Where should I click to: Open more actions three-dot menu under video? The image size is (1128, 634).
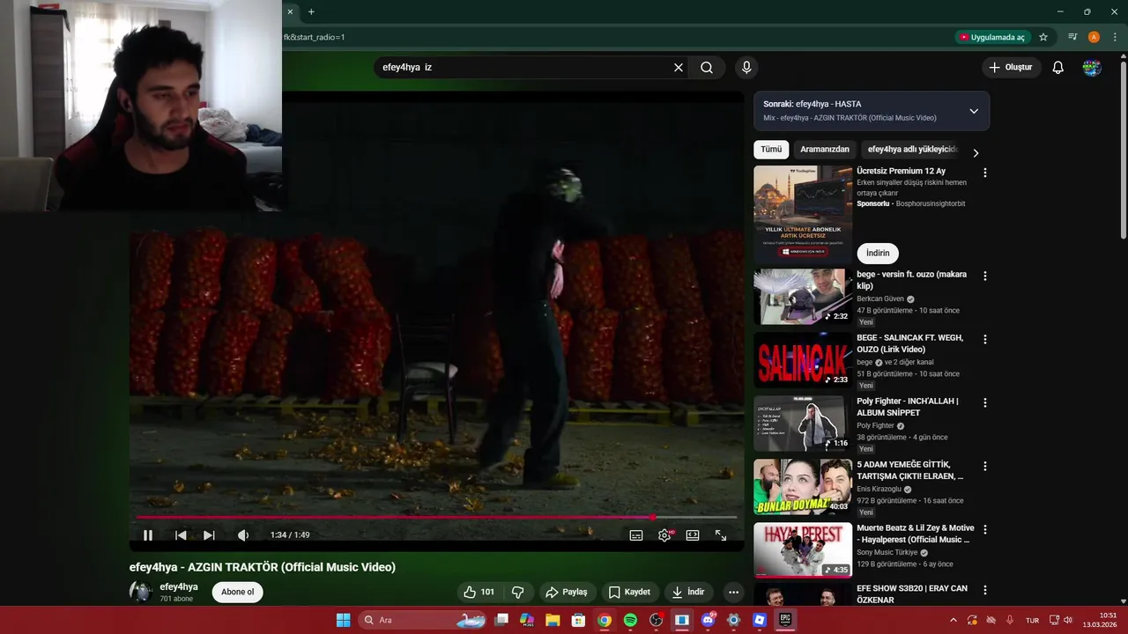click(733, 593)
